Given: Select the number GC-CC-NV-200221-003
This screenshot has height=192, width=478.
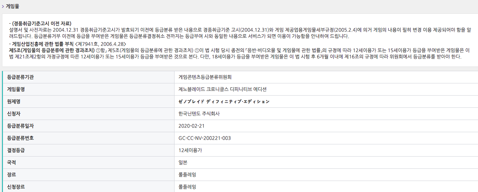Looking at the screenshot, I should click(205, 138).
